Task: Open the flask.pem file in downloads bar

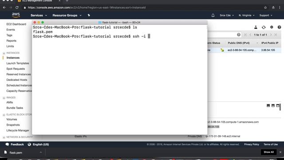Action: [16, 152]
